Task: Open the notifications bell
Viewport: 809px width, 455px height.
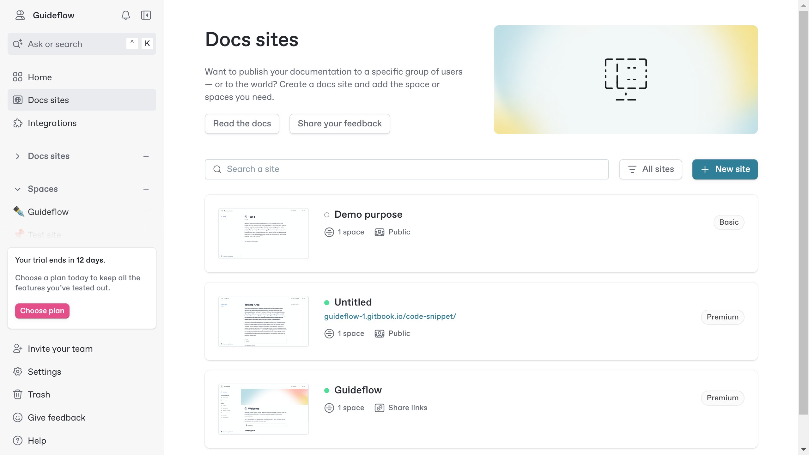Action: point(126,15)
